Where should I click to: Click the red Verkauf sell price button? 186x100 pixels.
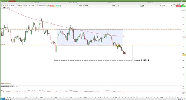pos(179,6)
